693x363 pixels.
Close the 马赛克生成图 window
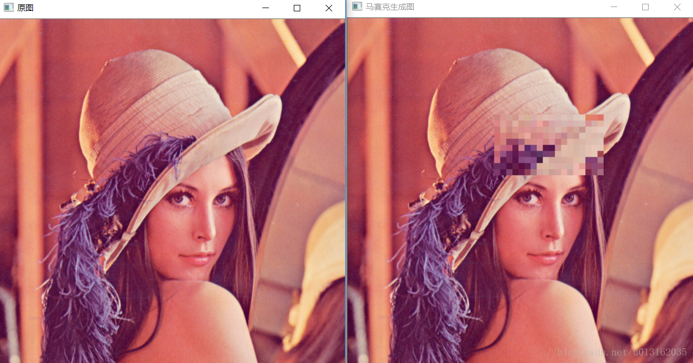click(x=677, y=7)
